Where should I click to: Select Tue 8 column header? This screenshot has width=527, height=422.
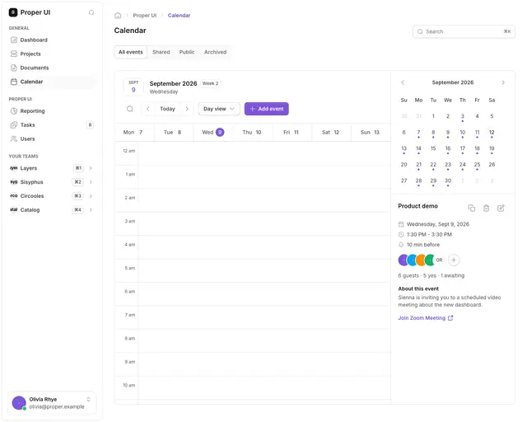pos(174,133)
